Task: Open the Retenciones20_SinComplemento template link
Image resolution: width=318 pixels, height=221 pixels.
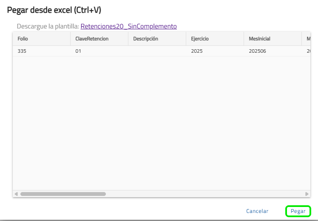Action: pos(128,26)
